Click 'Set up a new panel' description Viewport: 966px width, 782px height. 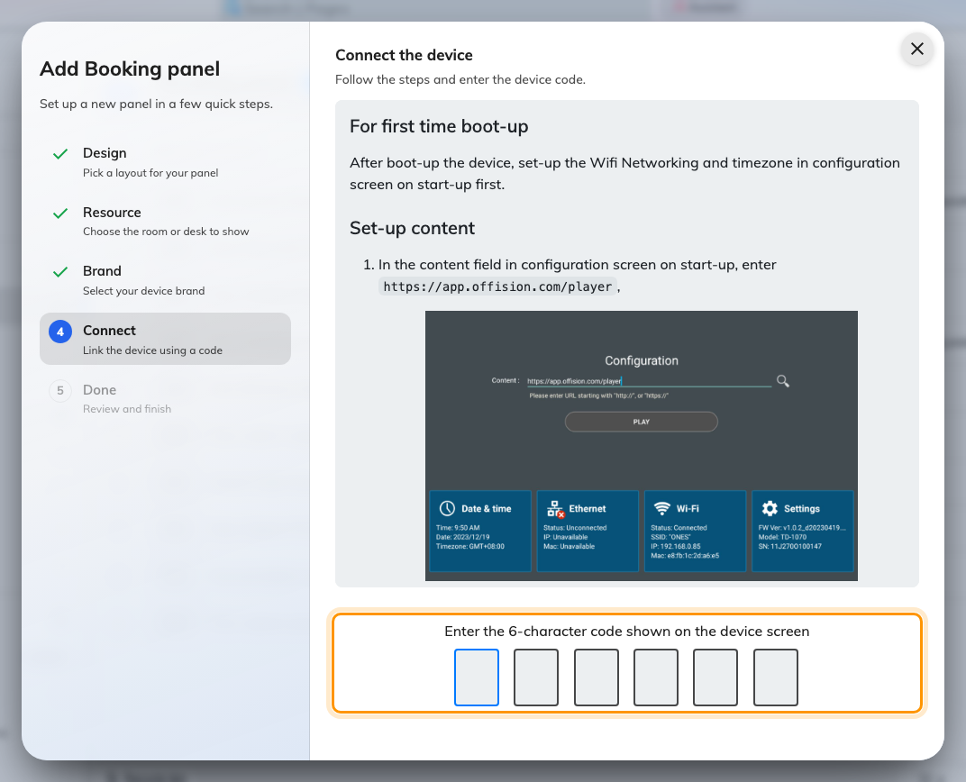[x=157, y=105]
